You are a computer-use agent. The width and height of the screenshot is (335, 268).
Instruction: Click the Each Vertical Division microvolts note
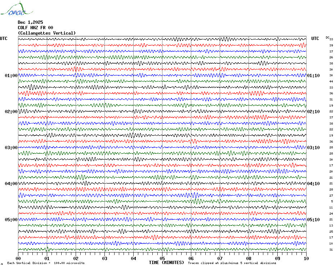(46, 263)
